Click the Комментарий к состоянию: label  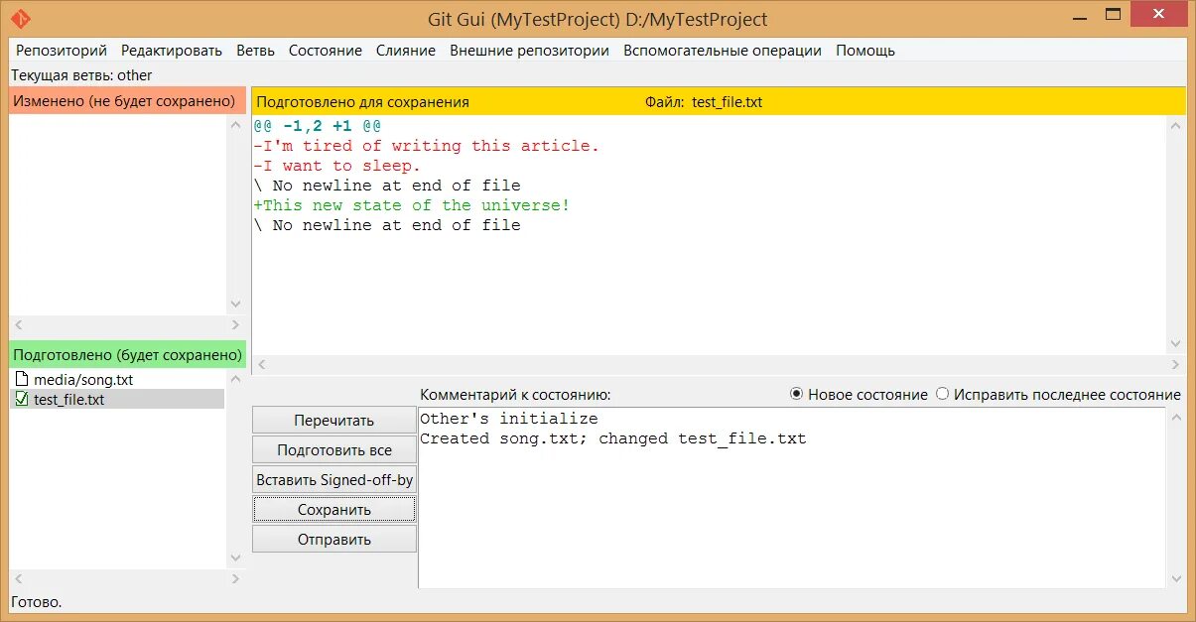click(515, 395)
